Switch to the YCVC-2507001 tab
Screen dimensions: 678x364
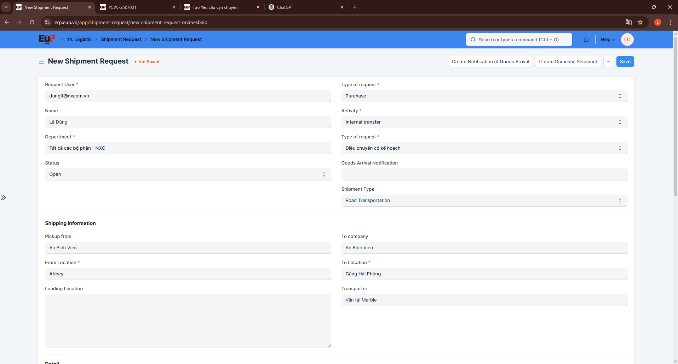pos(134,7)
